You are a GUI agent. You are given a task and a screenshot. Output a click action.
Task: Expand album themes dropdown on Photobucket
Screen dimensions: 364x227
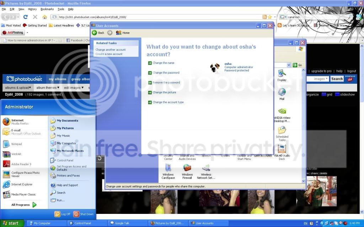[48, 88]
